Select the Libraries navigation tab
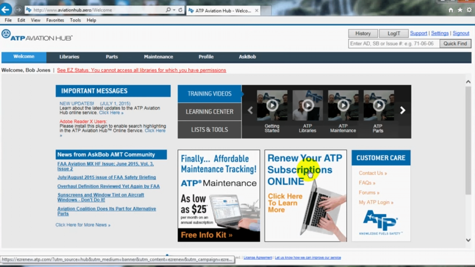 [x=69, y=57]
